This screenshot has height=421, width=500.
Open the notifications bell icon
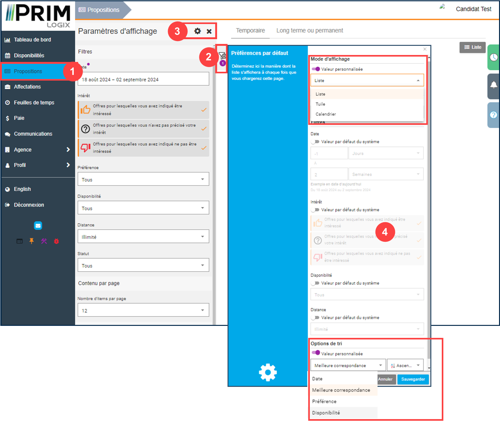(x=493, y=85)
